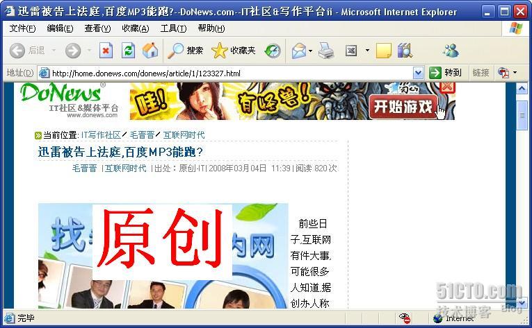Click inside the address URL field
532x328 pixels.
(232, 73)
